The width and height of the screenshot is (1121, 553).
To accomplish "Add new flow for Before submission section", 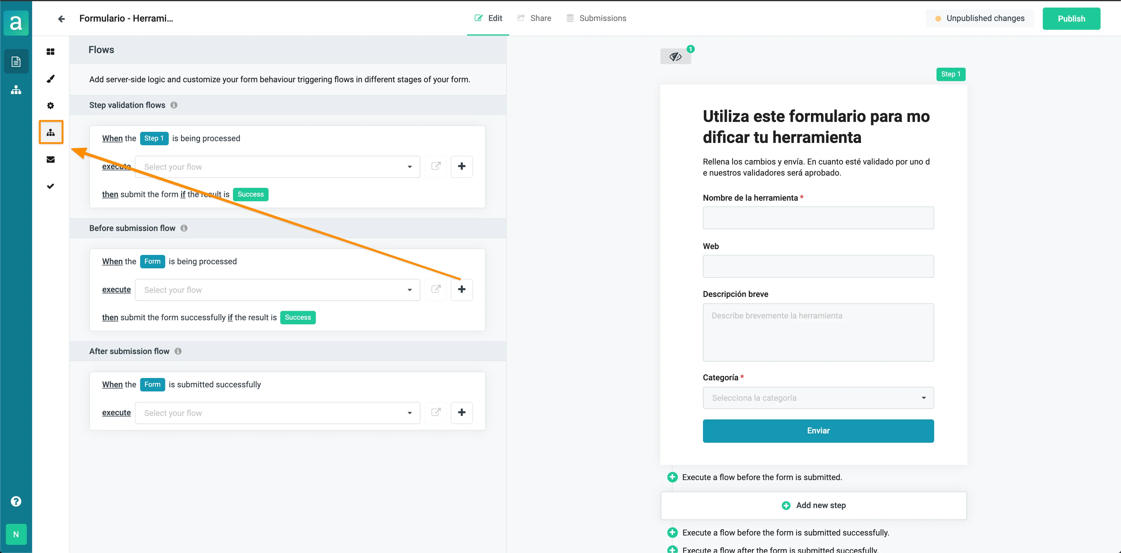I will point(461,290).
